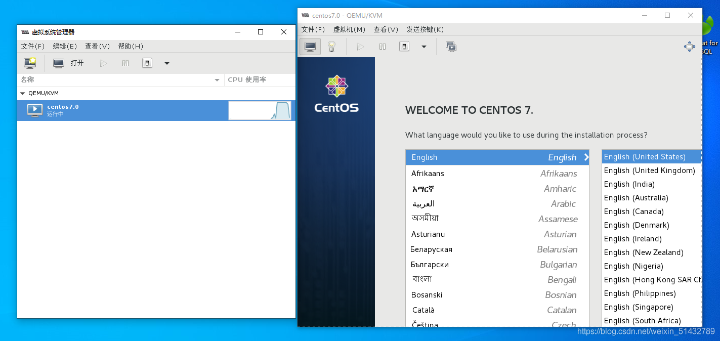Select Belarusian language row
Screen dimensions: 720x341
point(497,249)
